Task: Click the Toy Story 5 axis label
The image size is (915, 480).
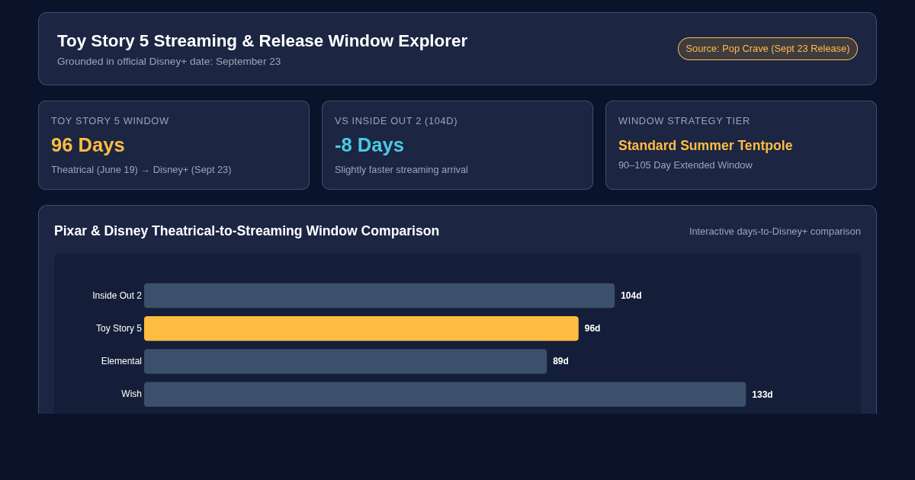Action: tap(119, 328)
